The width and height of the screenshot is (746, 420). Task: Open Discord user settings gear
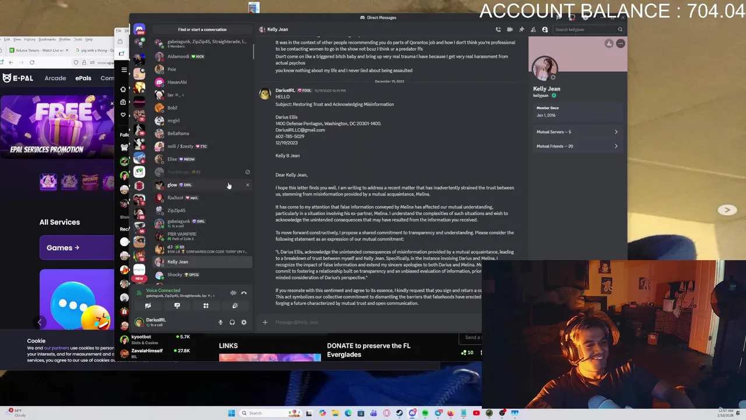(244, 323)
